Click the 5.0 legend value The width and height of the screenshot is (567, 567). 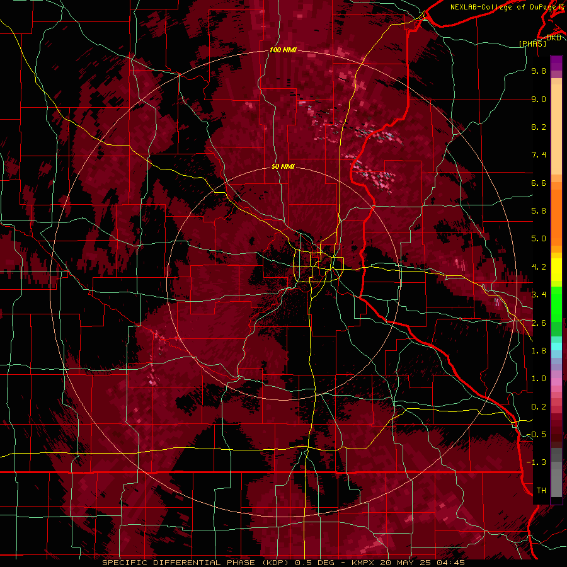click(x=539, y=239)
